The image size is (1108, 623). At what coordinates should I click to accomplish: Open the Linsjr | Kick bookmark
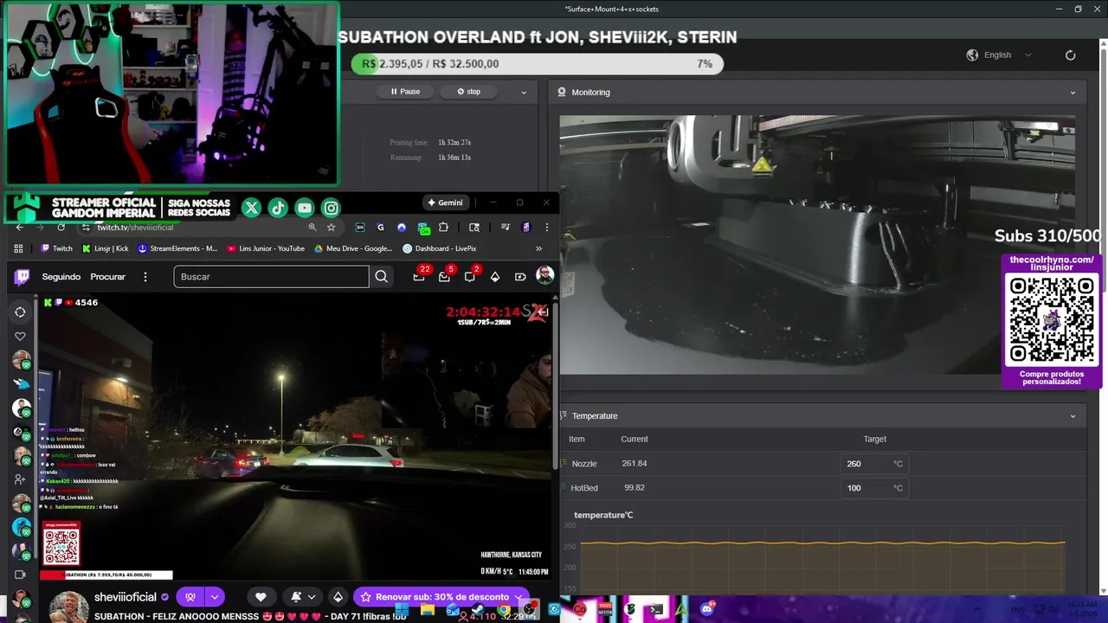[106, 248]
